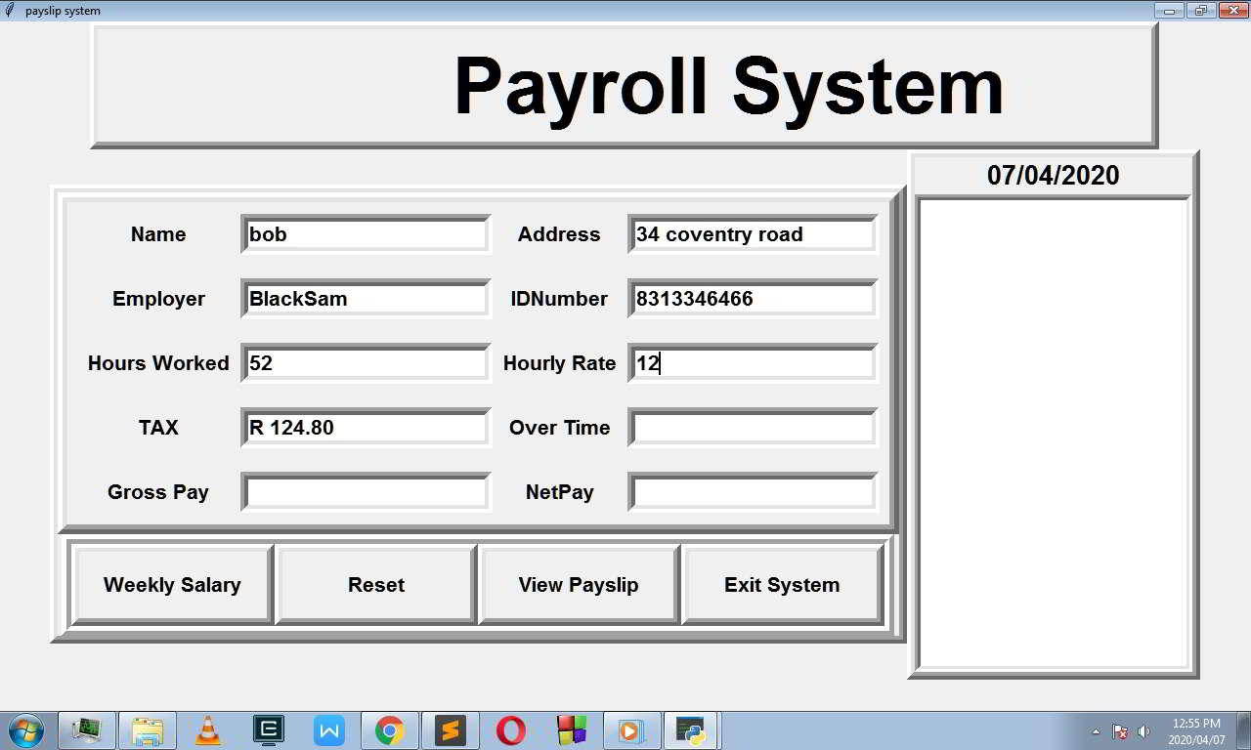Switch to the Python app in taskbar
The height and width of the screenshot is (750, 1251).
693,730
